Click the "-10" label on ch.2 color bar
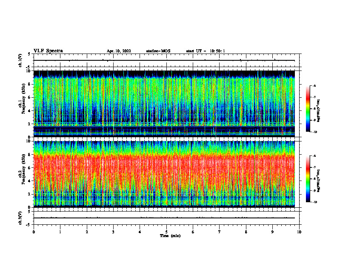Viewport: 337px width, 260px height. pyautogui.click(x=314, y=202)
